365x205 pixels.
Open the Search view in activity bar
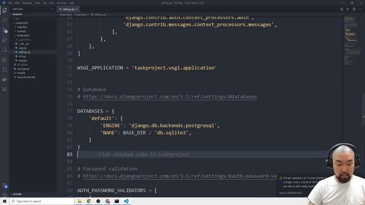click(5, 20)
